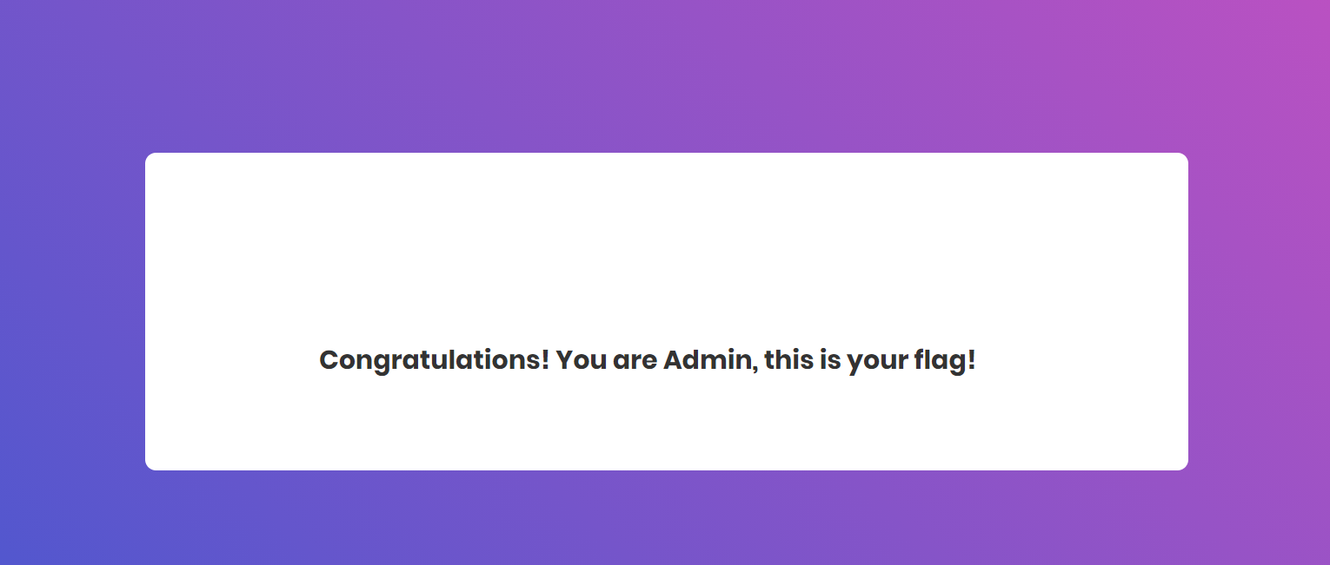Screen dimensions: 1330x565
Task: Click the gradient background below the white card
Action: [x=666, y=518]
